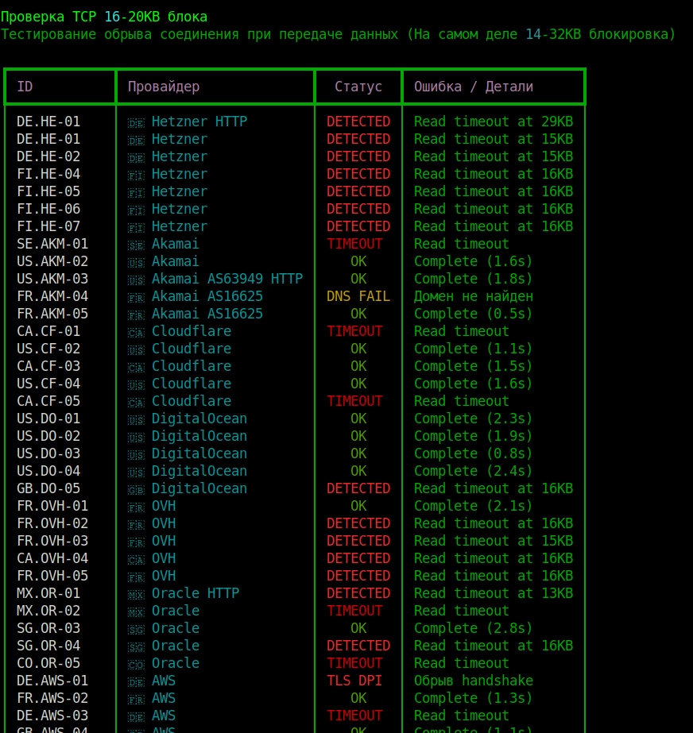Select the US.DO-02 ID cell

tap(48, 436)
